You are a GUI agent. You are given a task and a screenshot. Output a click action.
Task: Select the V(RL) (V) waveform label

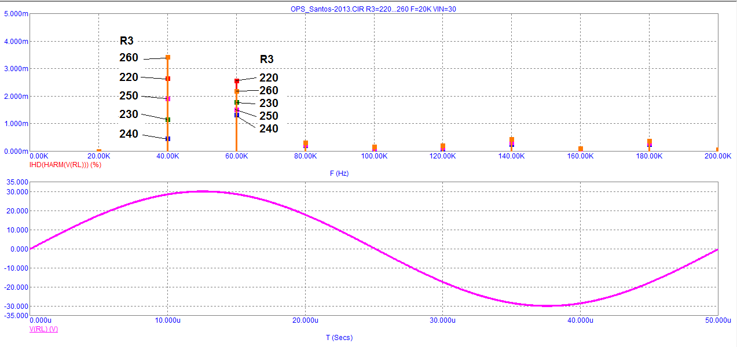point(43,329)
